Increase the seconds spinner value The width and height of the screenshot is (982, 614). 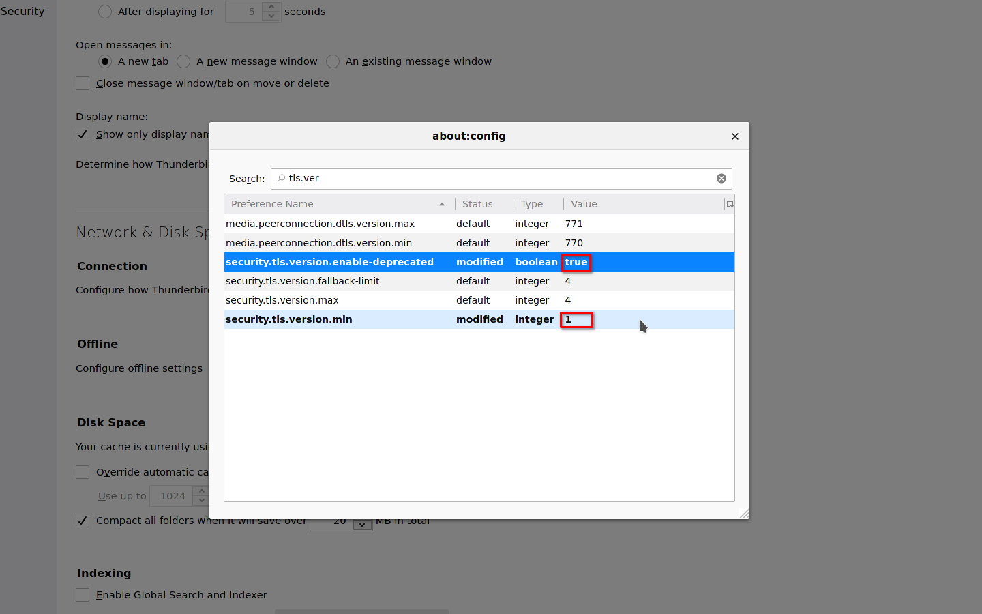point(271,7)
